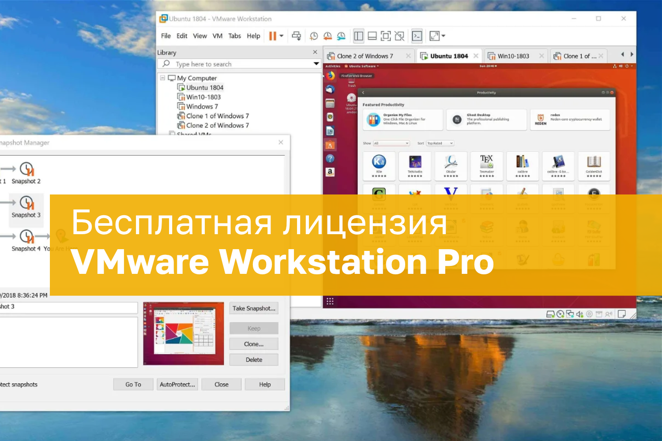The image size is (662, 441).
Task: Suspend the virtual machine with the pause icon
Action: point(272,36)
